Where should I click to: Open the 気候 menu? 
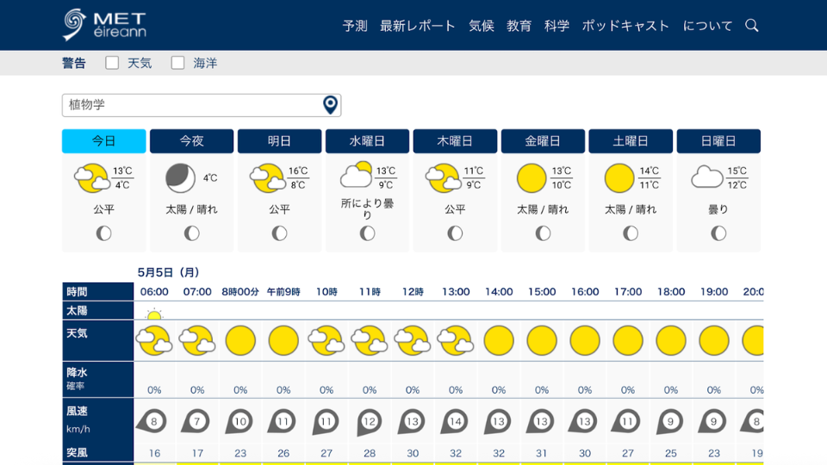coord(482,26)
